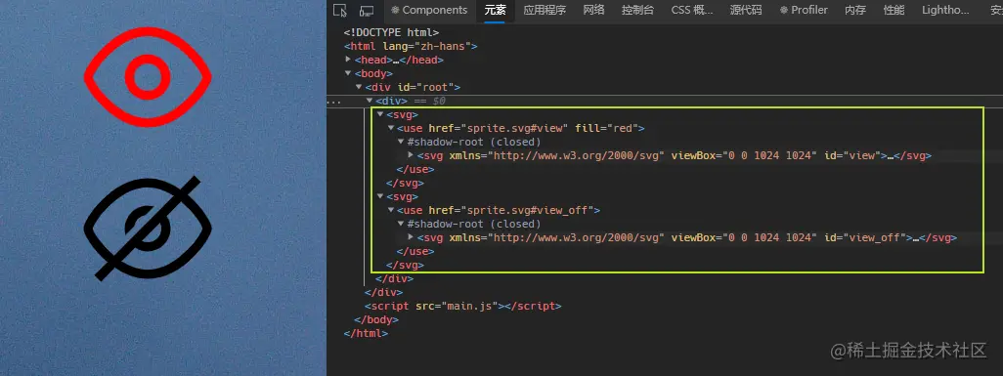Switch to the Lightho... tab
The height and width of the screenshot is (376, 1003).
[945, 10]
